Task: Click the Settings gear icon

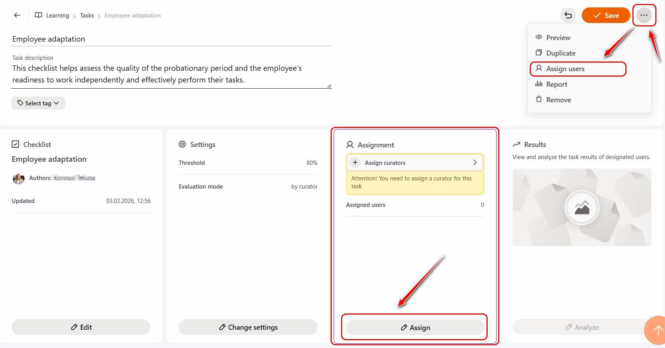Action: [x=182, y=145]
